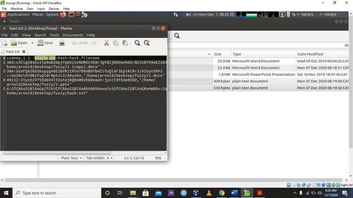Open the volume control in the top panel
This screenshot has height=198, width=353.
point(188,15)
